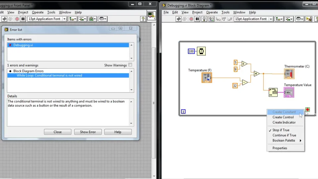
Task: Open the front panel font size dropdown arrow
Action: [x=65, y=19]
